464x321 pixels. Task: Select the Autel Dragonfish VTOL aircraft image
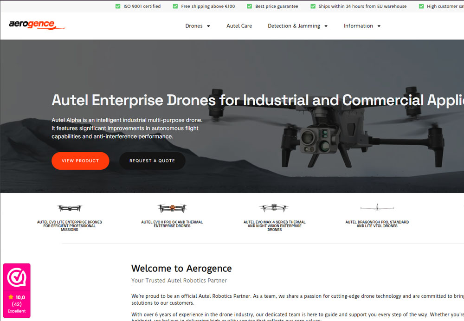coord(377,207)
